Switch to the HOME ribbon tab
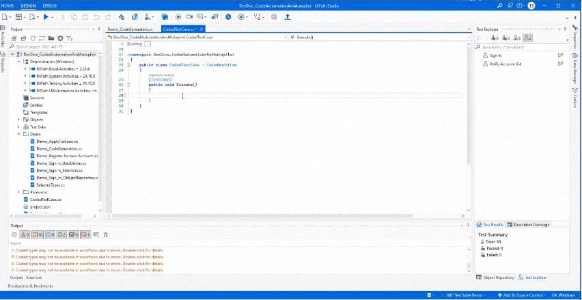Viewport: 582px width, 300px height. coord(8,6)
